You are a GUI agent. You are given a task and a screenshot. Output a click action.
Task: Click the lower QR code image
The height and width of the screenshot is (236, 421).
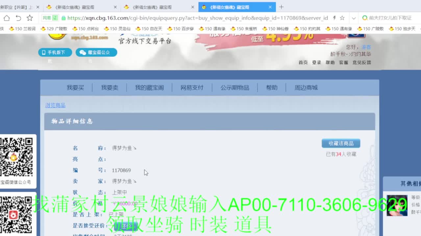tap(16, 215)
